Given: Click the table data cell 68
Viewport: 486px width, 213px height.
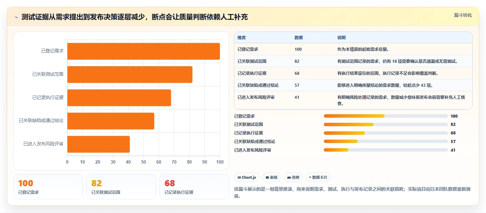Looking at the screenshot, I should (297, 73).
